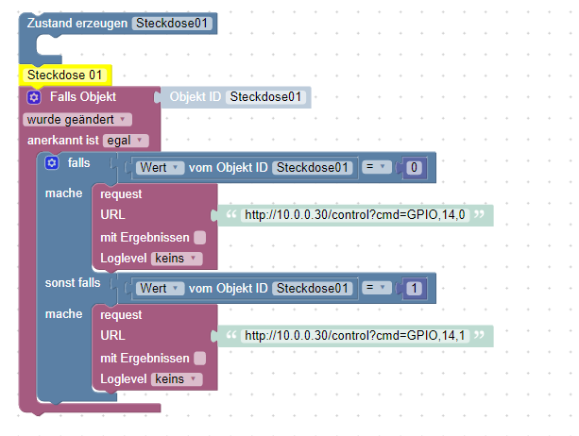Open the anerkannt ist egal dropdown
Image resolution: width=579 pixels, height=436 pixels.
tap(126, 141)
